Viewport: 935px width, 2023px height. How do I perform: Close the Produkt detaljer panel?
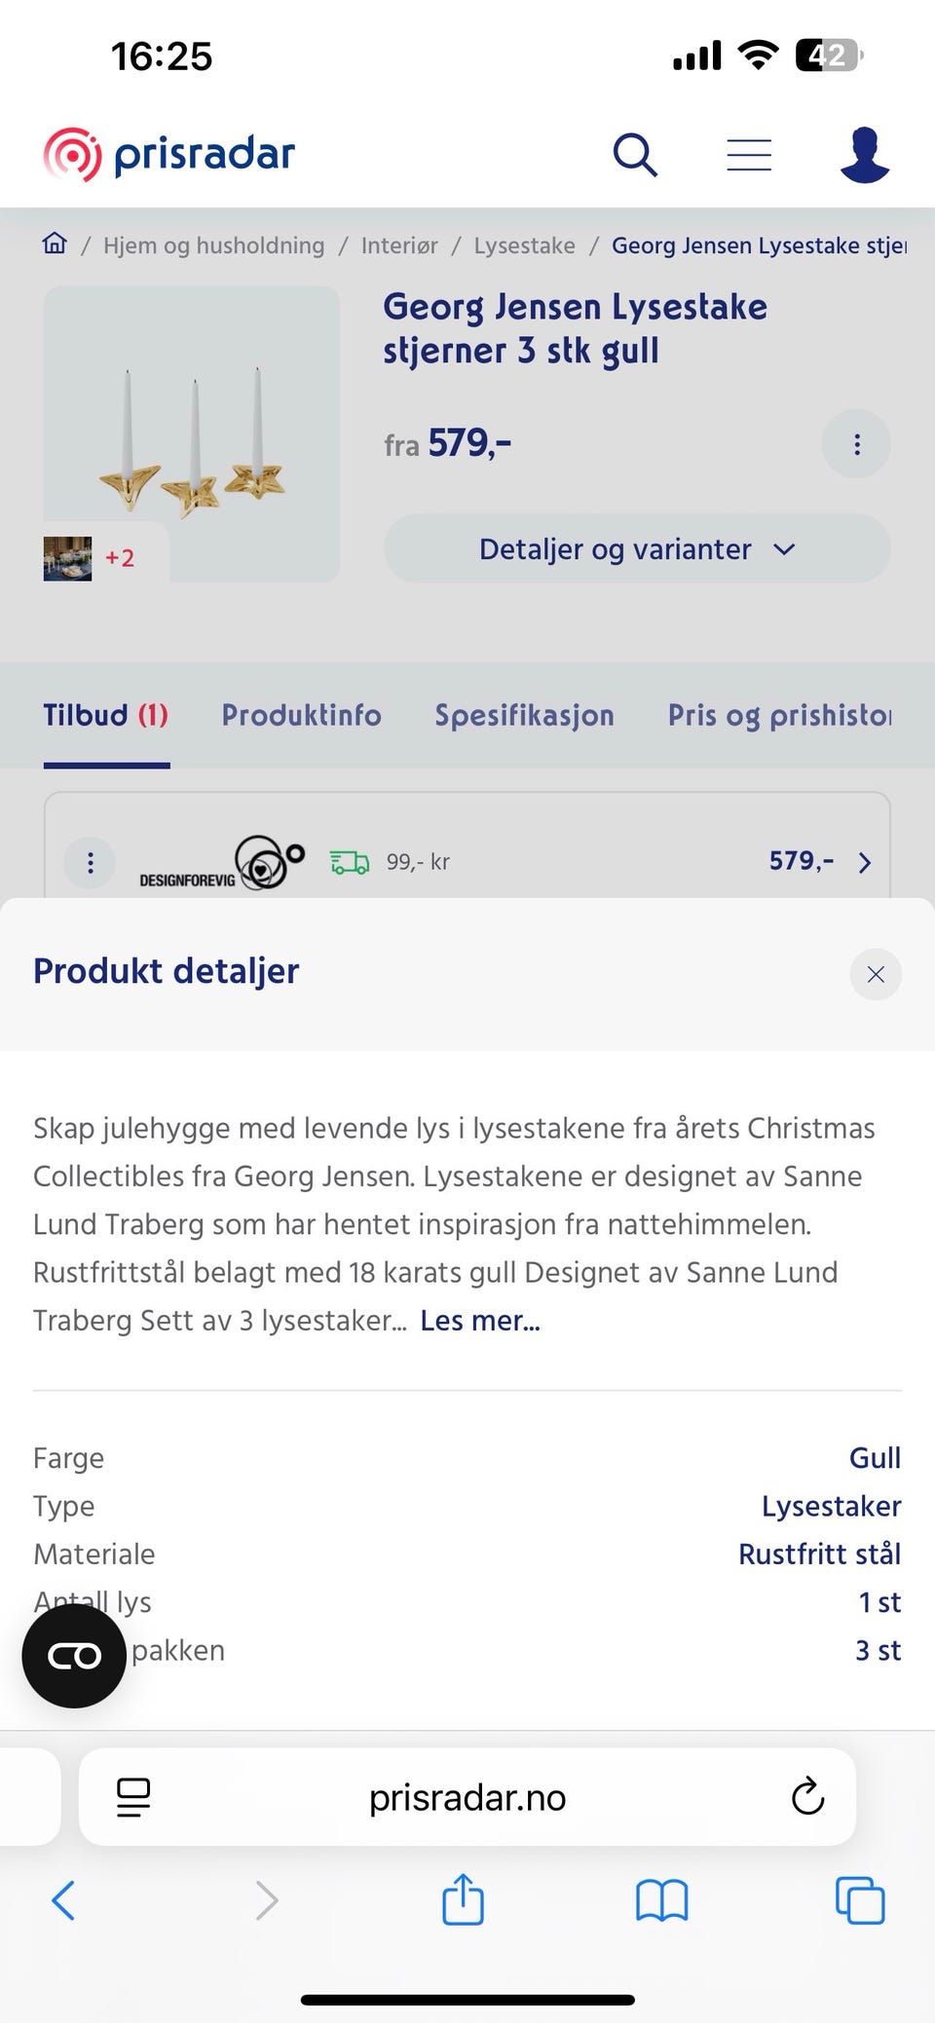point(875,974)
